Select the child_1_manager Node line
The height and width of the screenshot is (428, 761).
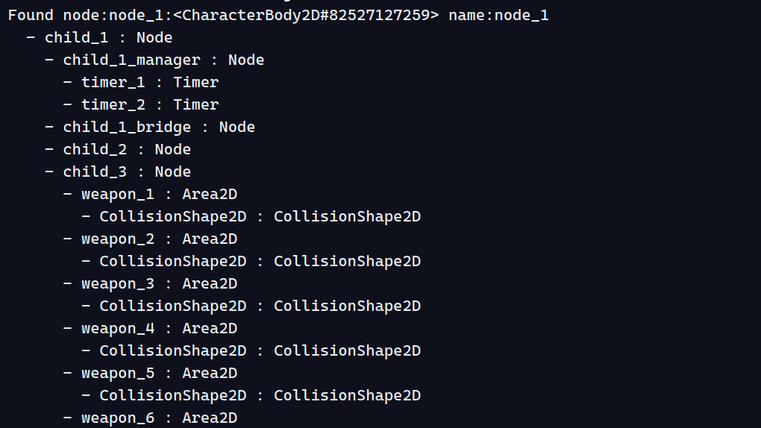[154, 60]
